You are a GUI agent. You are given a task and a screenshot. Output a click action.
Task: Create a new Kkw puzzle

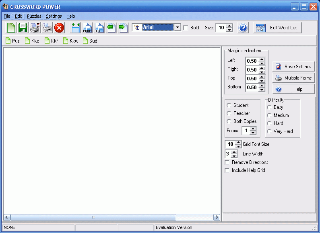point(70,41)
